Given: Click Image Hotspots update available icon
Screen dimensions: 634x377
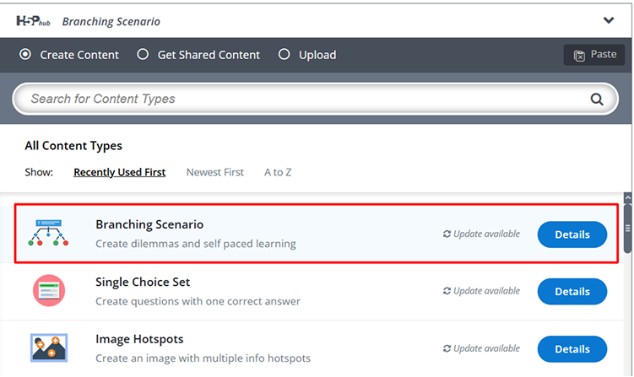Looking at the screenshot, I should (447, 348).
